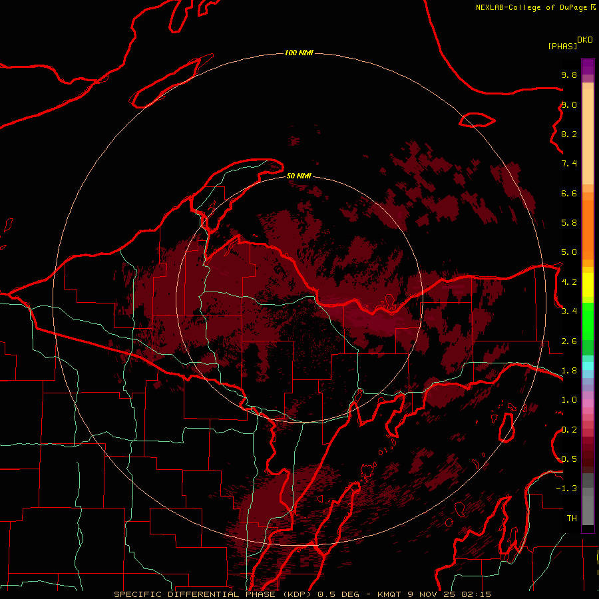
Task: Click the cyan color bar segment
Action: click(x=588, y=365)
